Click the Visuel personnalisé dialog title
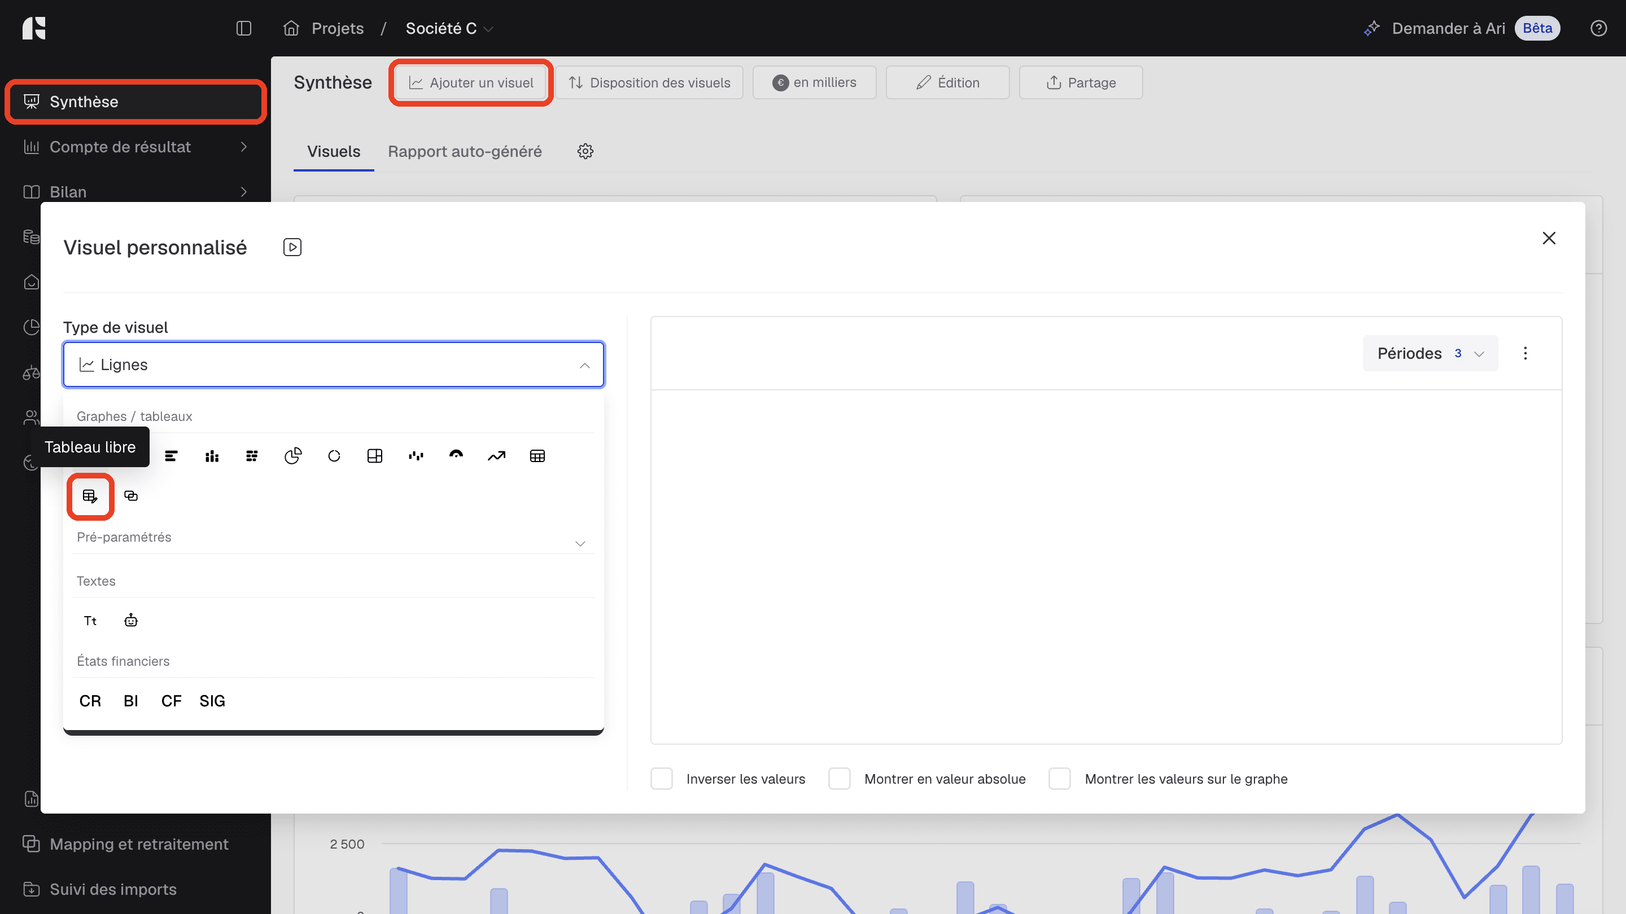 point(155,247)
